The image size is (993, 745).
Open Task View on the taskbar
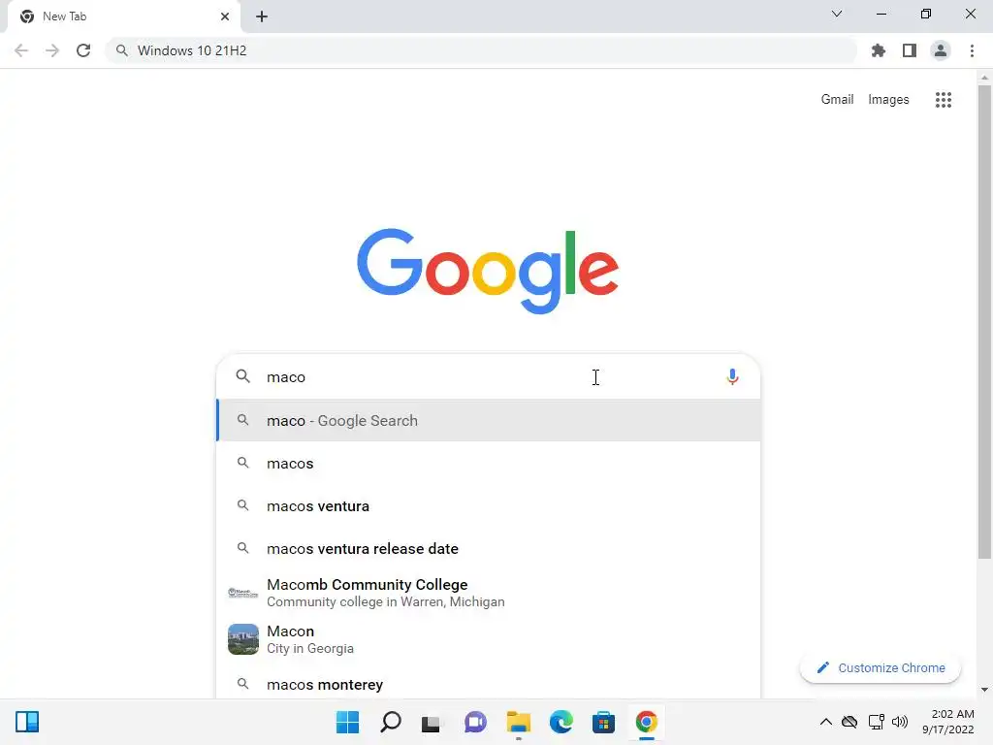[x=432, y=722]
